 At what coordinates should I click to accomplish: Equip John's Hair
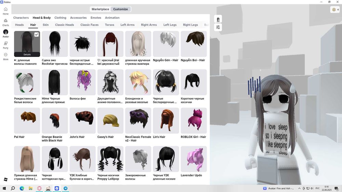(x=82, y=121)
